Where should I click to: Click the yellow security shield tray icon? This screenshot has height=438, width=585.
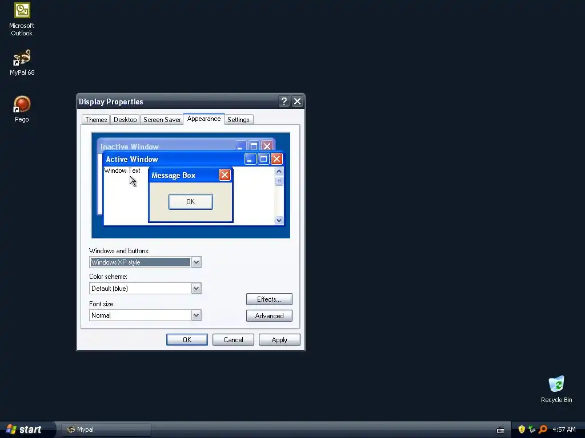(x=522, y=429)
